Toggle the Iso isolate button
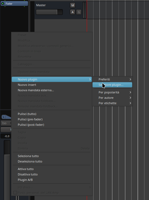The image size is (149, 200). pos(6,123)
